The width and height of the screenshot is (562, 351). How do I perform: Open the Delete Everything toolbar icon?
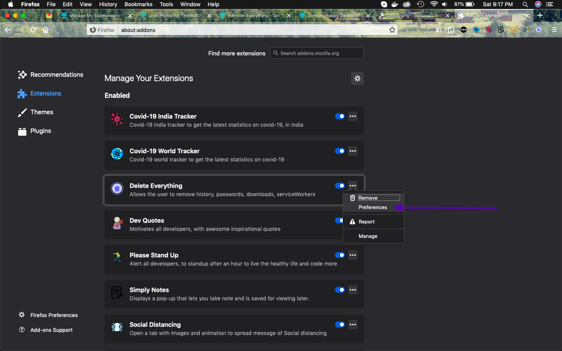539,30
